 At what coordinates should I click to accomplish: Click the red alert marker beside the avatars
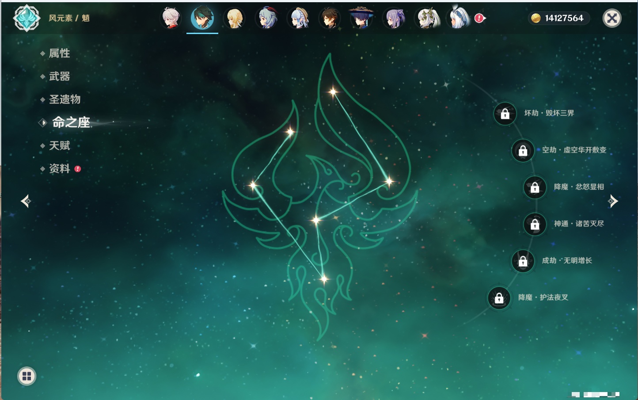[x=479, y=18]
